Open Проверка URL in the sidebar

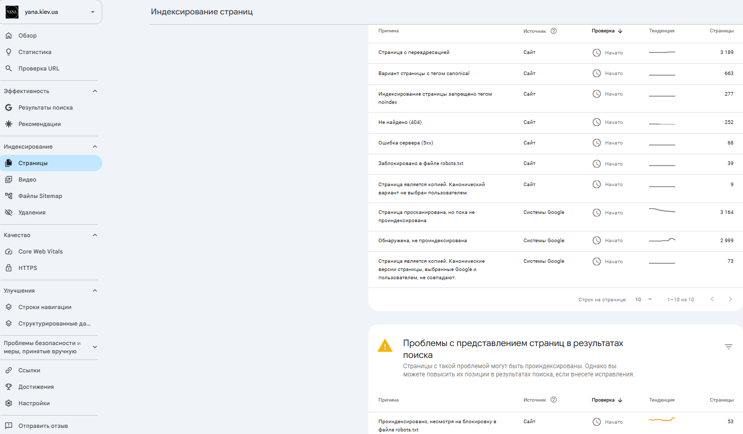(51, 68)
